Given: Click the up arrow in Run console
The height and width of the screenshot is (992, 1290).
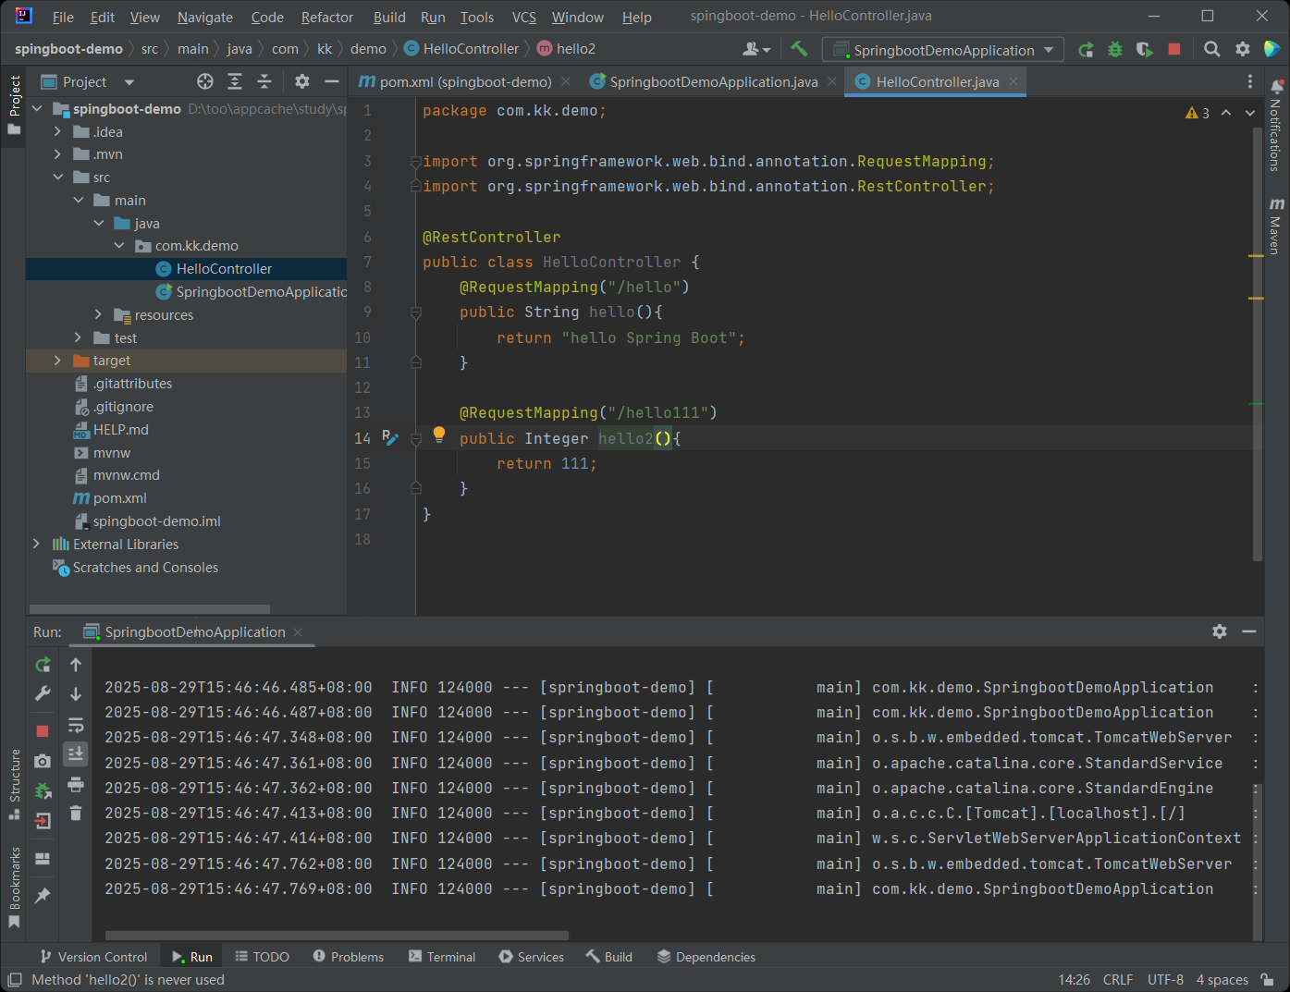Looking at the screenshot, I should coord(76,664).
